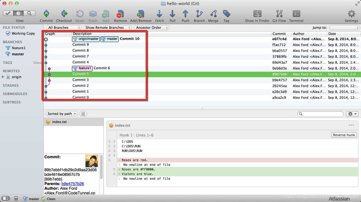Click the STASHES section header
361x202 pixels.
(x=11, y=85)
